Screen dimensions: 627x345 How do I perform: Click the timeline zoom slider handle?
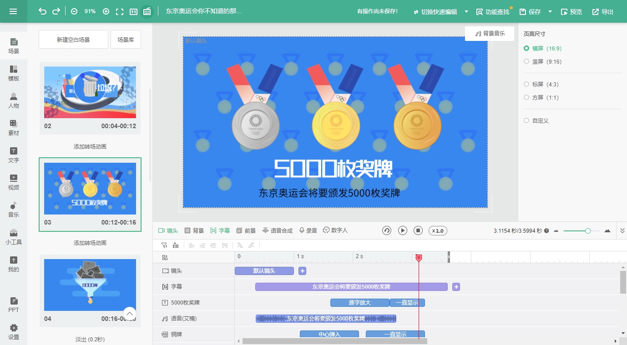coord(588,231)
